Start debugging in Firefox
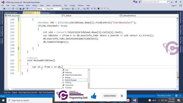This screenshot has height=103, width=183. pyautogui.click(x=66, y=9)
